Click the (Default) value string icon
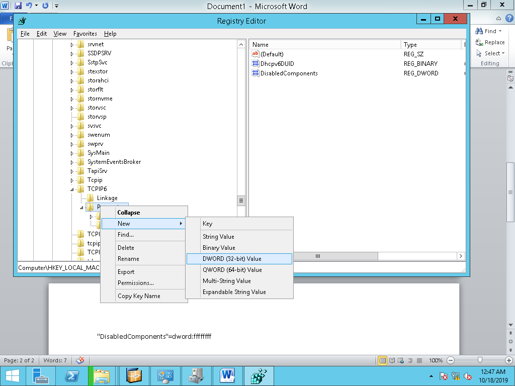The image size is (515, 386). (255, 54)
